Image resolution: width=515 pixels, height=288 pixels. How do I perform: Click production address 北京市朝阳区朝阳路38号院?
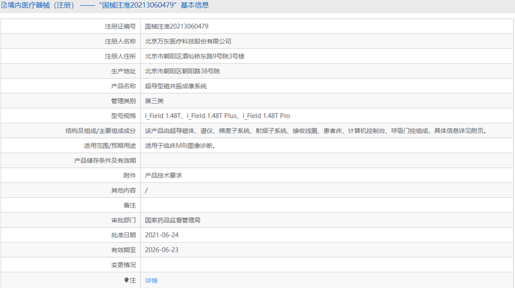pos(182,71)
